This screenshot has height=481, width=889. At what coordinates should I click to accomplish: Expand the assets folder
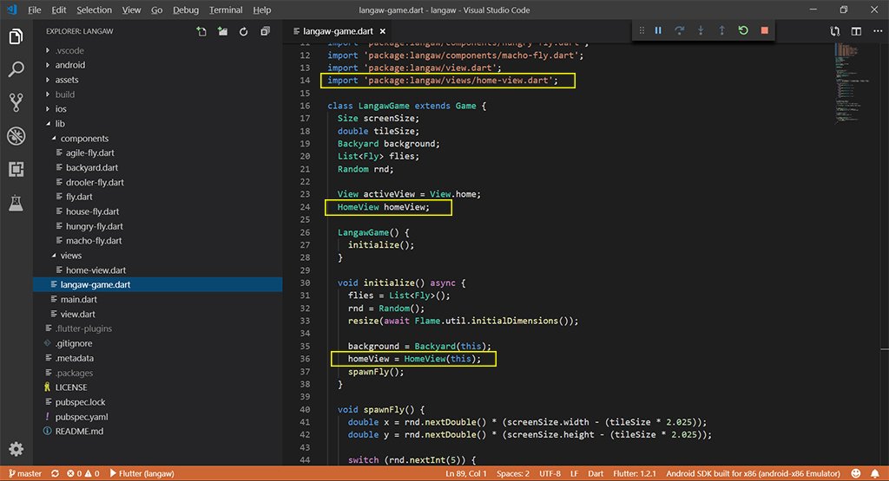[66, 80]
